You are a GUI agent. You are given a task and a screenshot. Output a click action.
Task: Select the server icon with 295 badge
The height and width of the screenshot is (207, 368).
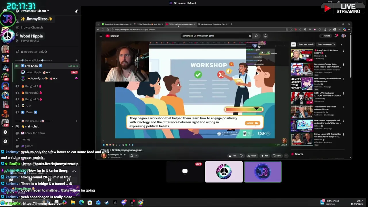click(5, 122)
